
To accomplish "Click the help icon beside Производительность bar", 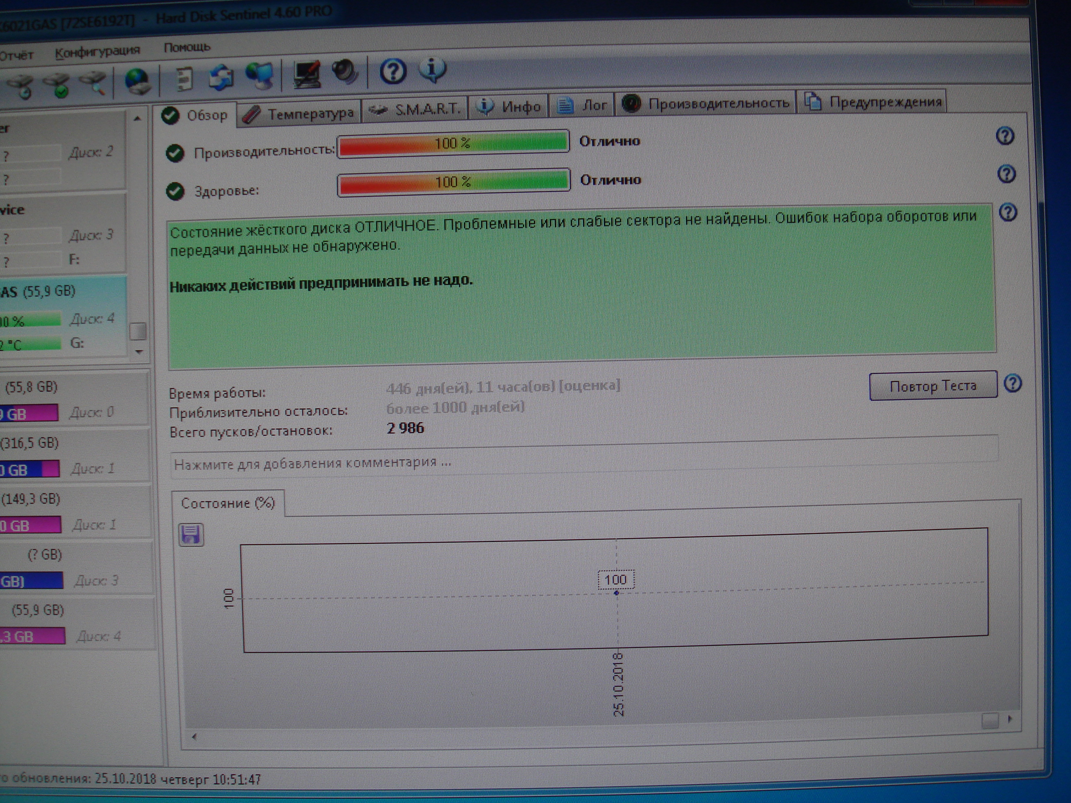I will point(1005,136).
